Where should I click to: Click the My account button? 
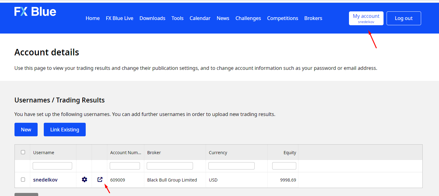[x=366, y=18]
